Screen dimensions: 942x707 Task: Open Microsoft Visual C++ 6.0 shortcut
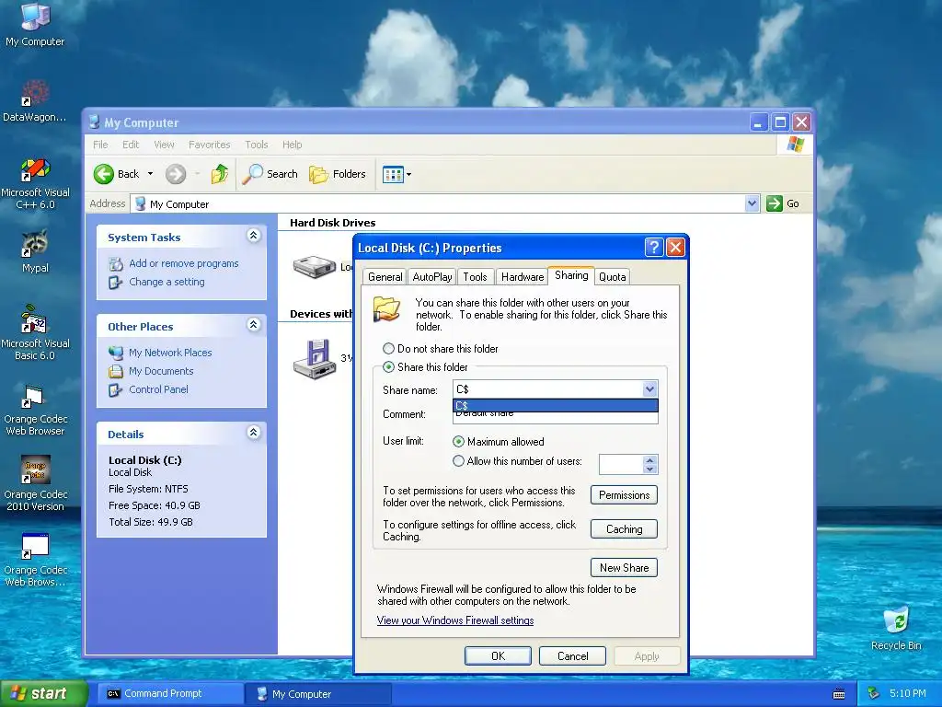(35, 183)
